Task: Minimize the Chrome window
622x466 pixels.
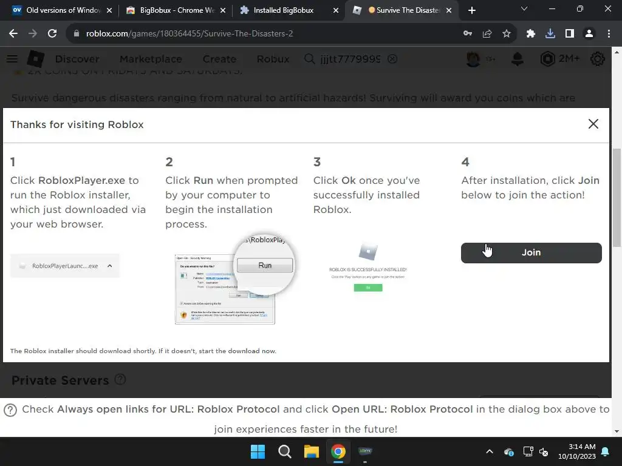Action: coord(552,8)
